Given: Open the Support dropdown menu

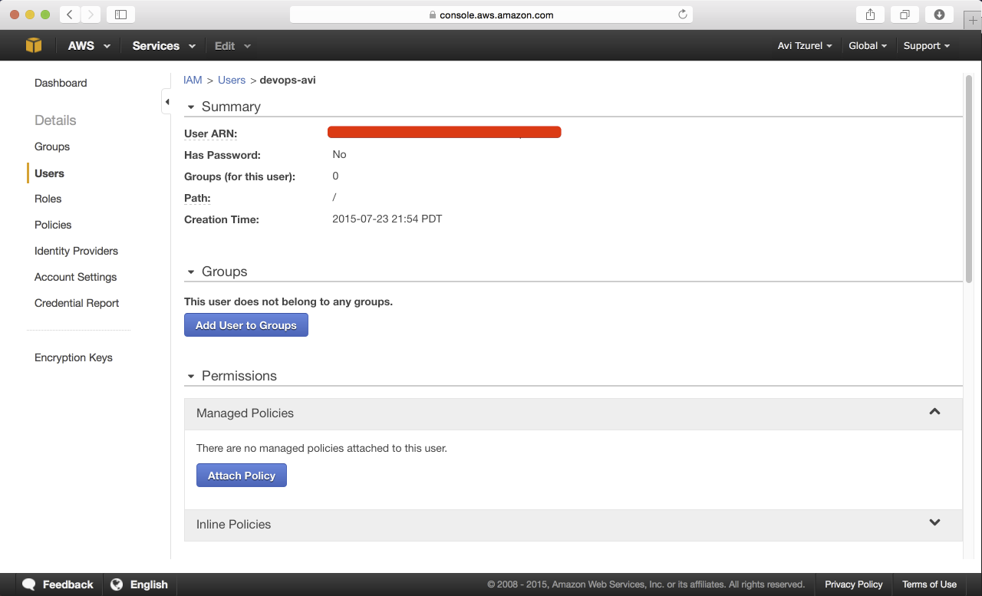Looking at the screenshot, I should (x=926, y=45).
